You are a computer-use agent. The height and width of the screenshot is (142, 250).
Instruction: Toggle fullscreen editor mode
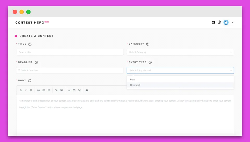point(79,90)
